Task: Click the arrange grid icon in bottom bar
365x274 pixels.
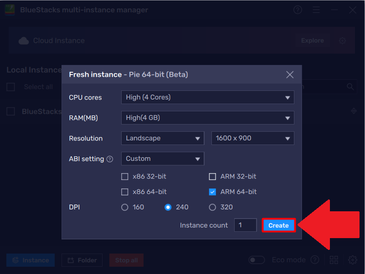Action: click(x=334, y=260)
